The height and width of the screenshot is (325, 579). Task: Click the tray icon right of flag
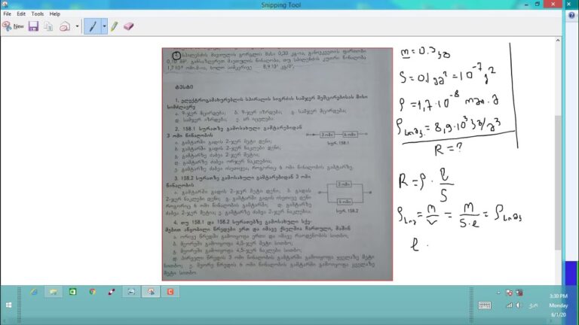(519, 293)
